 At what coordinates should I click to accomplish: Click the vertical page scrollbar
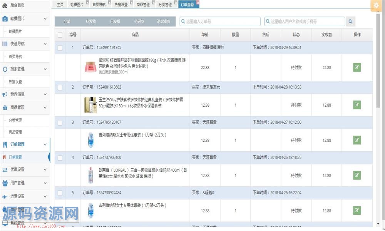378,61
